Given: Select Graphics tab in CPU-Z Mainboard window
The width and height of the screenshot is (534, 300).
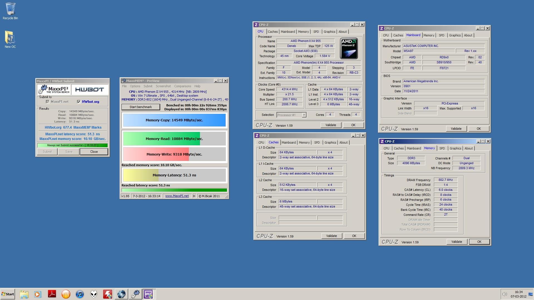Looking at the screenshot, I should click(x=455, y=35).
